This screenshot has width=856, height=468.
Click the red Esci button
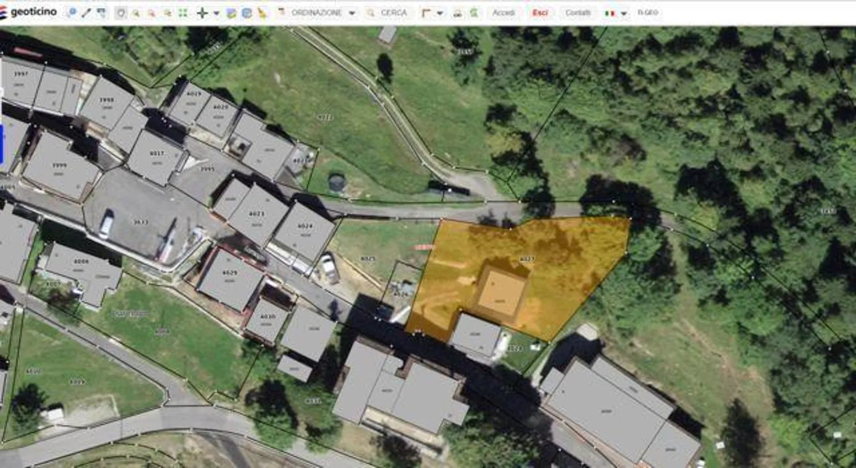pyautogui.click(x=540, y=12)
